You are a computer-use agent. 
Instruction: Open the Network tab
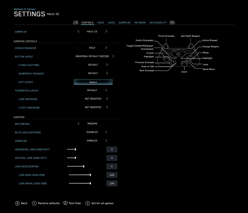[x=140, y=23]
